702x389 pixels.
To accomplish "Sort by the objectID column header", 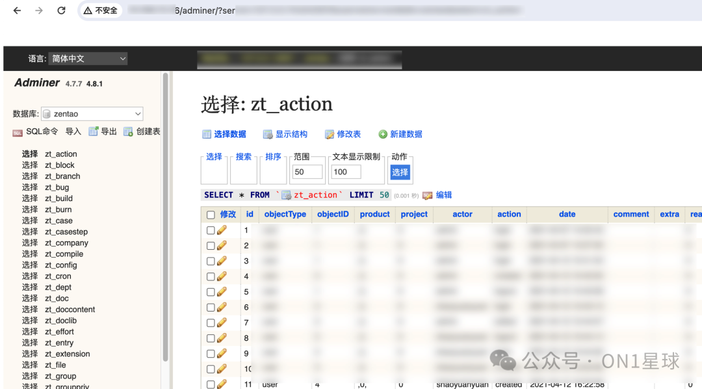I will pos(333,214).
